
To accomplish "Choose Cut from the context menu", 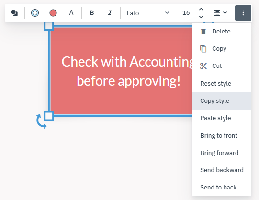I will (x=222, y=66).
